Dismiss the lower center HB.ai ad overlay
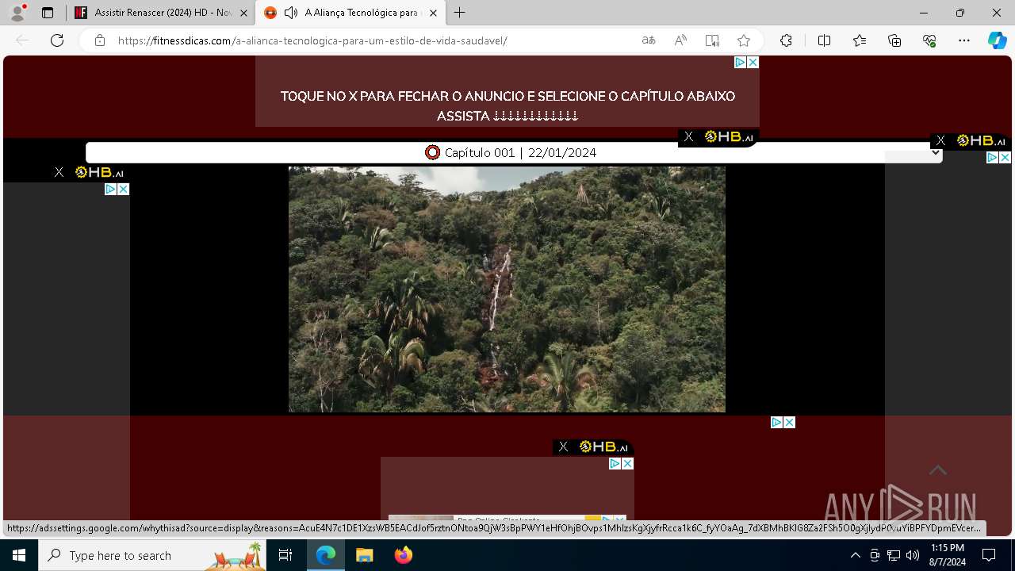Screen dimensions: 1015x571 (x=563, y=446)
